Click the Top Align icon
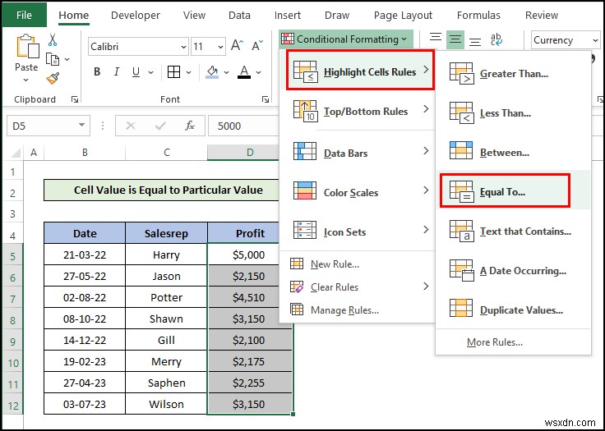This screenshot has width=605, height=431. [x=436, y=39]
